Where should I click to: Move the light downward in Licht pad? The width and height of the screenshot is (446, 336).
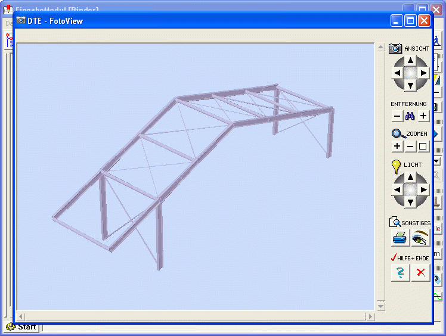pos(410,203)
